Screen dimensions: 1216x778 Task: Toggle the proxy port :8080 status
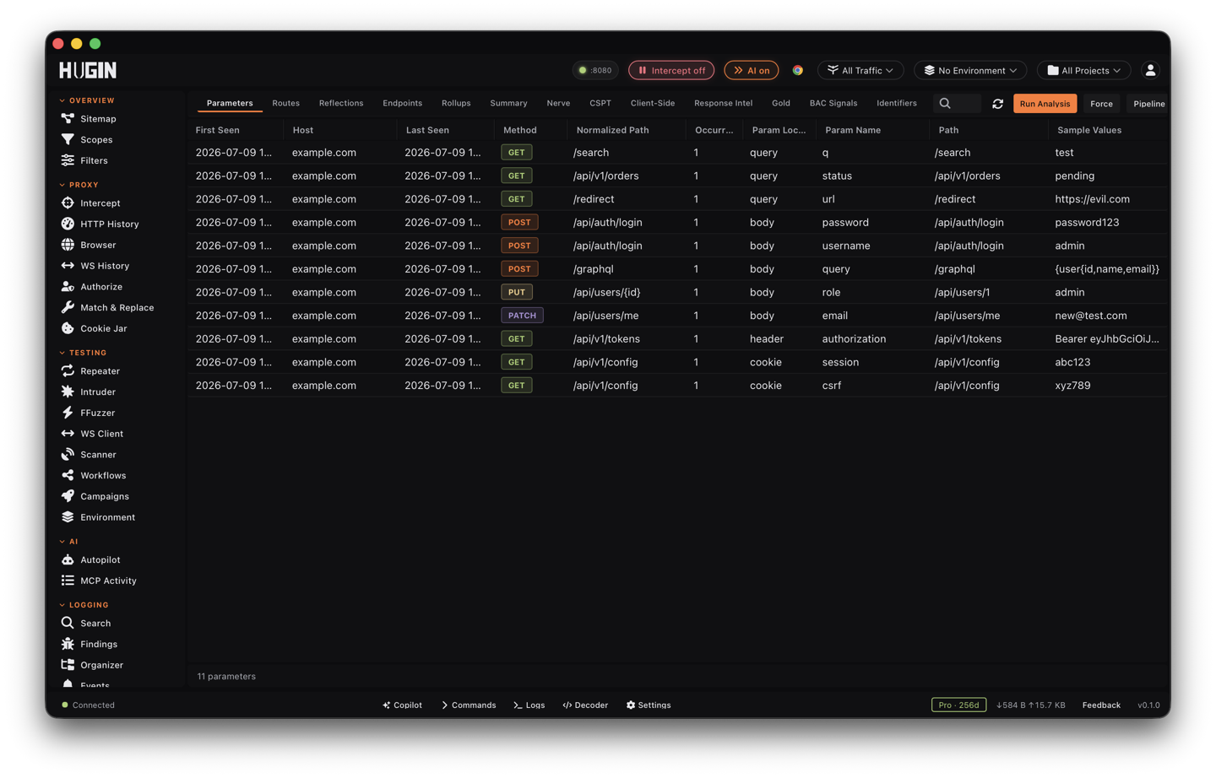tap(595, 70)
